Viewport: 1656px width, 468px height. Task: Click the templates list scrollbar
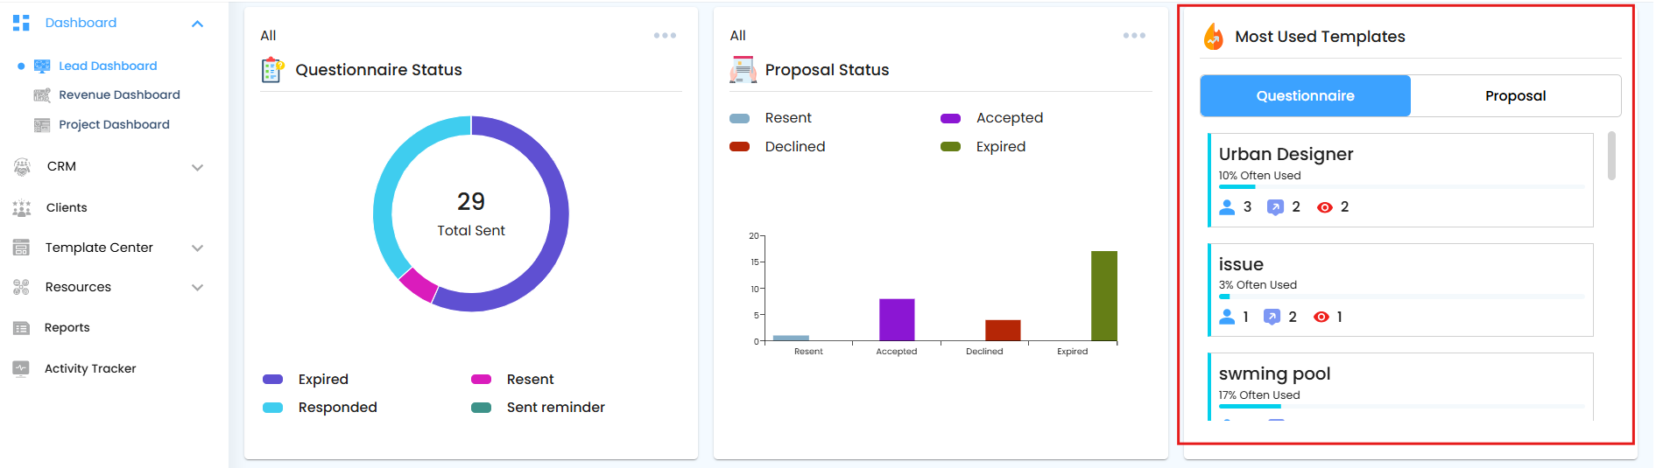(x=1611, y=156)
